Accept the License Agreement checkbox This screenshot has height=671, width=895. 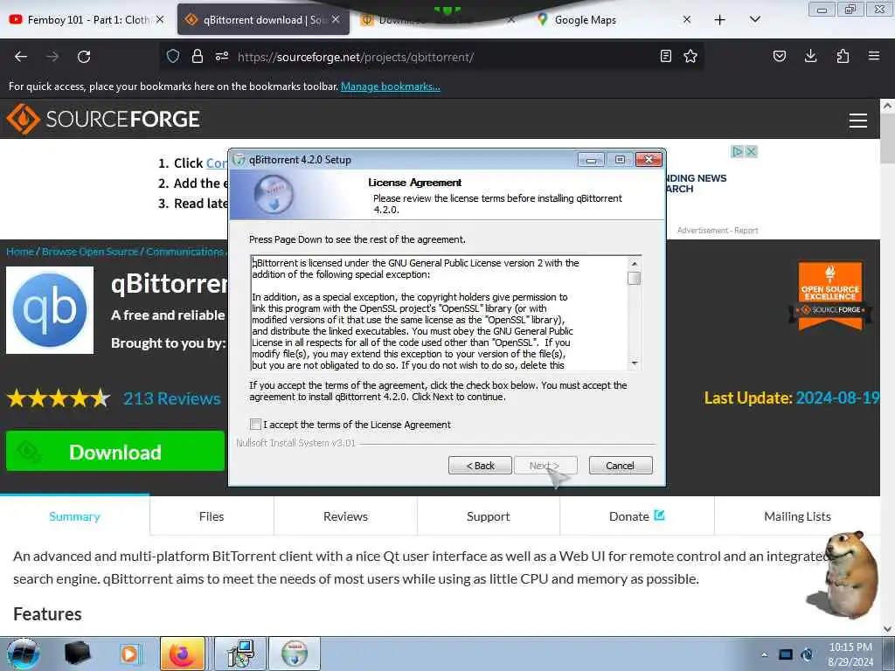pyautogui.click(x=255, y=425)
